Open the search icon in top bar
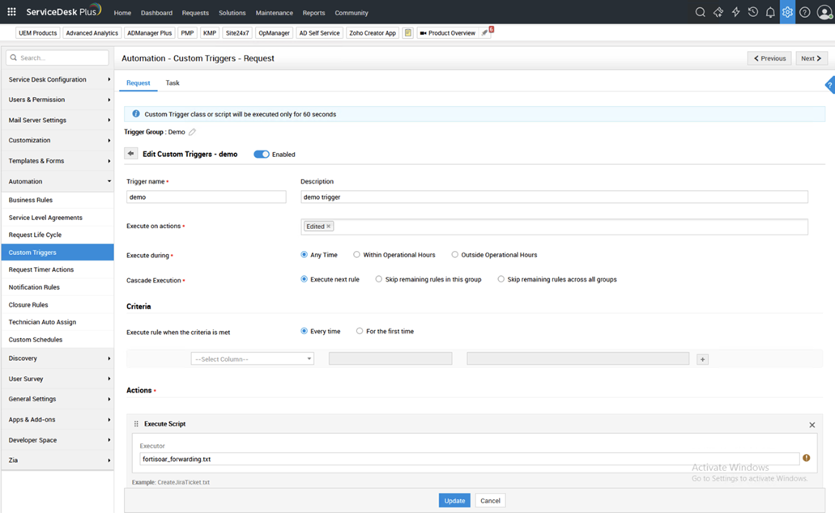The height and width of the screenshot is (513, 835). pos(700,12)
